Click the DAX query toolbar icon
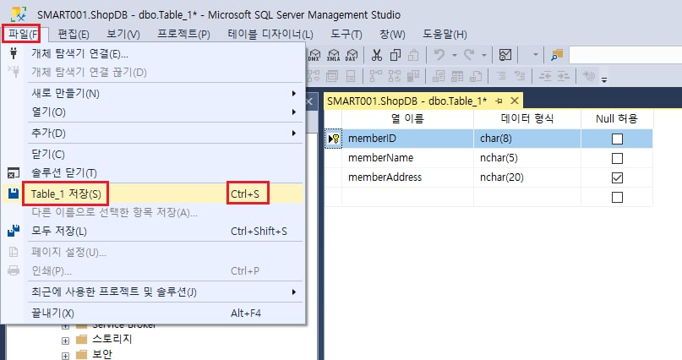 [x=352, y=55]
